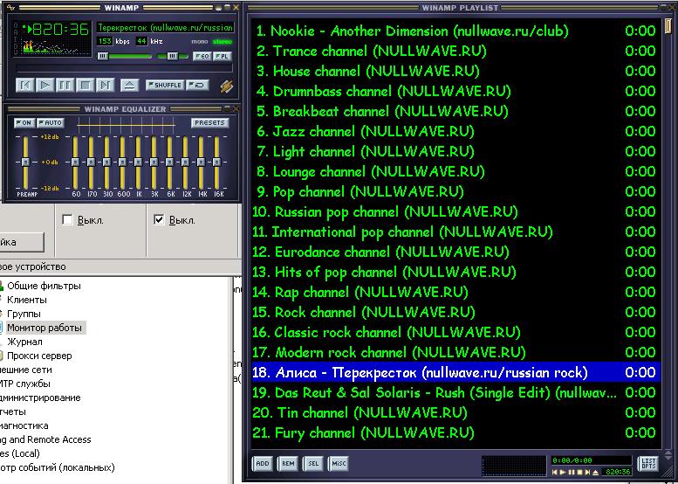
Task: Toggle the equalizer AUTO button
Action: point(50,123)
